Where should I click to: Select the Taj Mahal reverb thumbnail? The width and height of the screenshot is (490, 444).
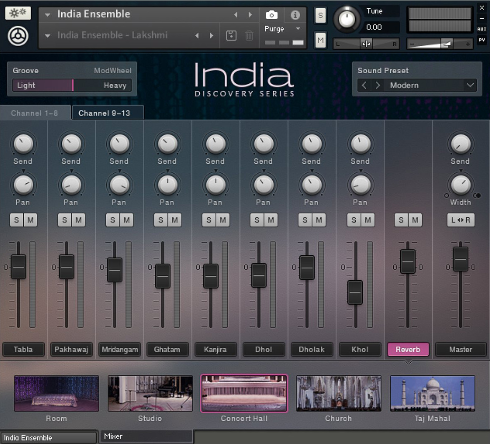point(432,392)
